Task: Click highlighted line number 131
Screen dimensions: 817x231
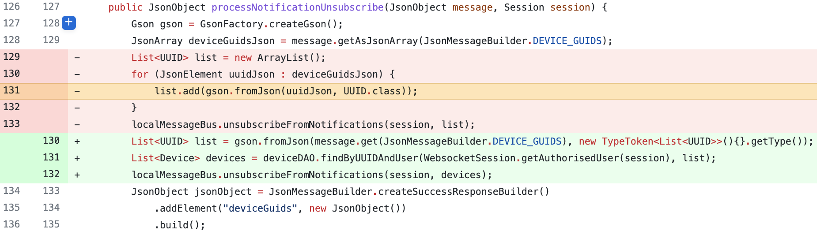Action: 11,90
